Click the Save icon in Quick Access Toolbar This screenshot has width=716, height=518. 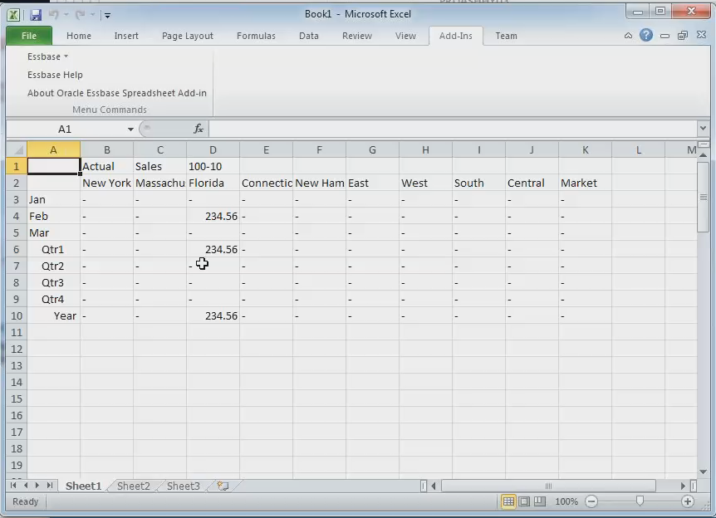[36, 15]
